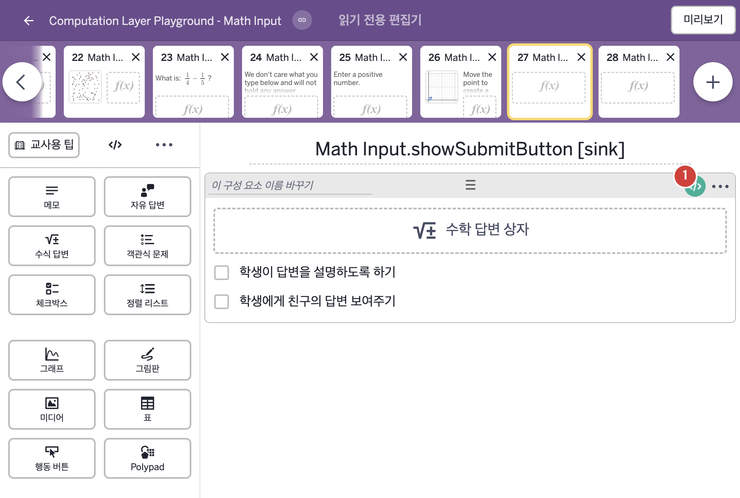Delete screen 26 with its X
This screenshot has height=498, width=740.
tap(492, 57)
